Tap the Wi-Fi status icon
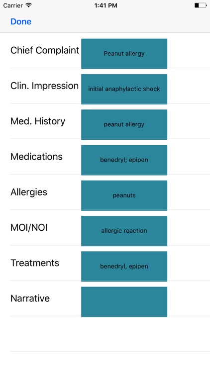The width and height of the screenshot is (210, 373). [29, 5]
